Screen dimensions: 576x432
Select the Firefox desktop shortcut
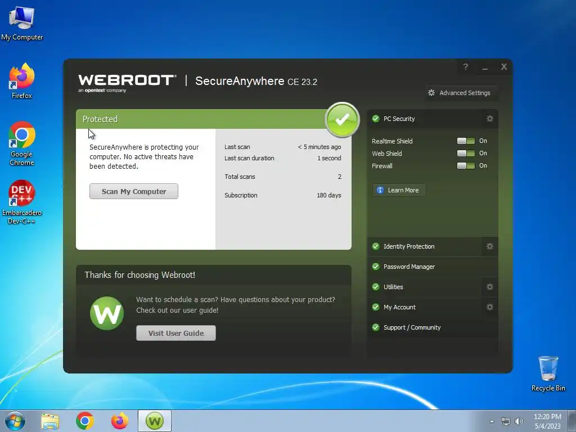pos(22,81)
